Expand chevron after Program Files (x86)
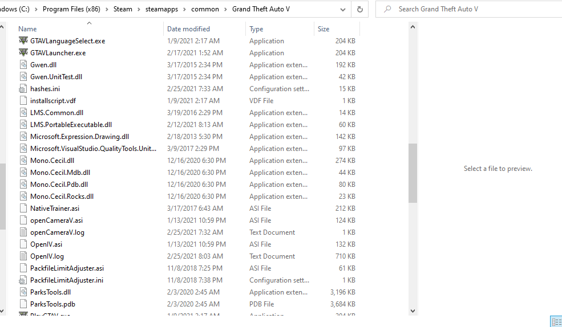 (107, 9)
